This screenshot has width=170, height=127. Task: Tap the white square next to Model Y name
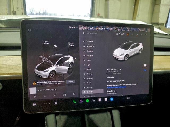[145, 65]
